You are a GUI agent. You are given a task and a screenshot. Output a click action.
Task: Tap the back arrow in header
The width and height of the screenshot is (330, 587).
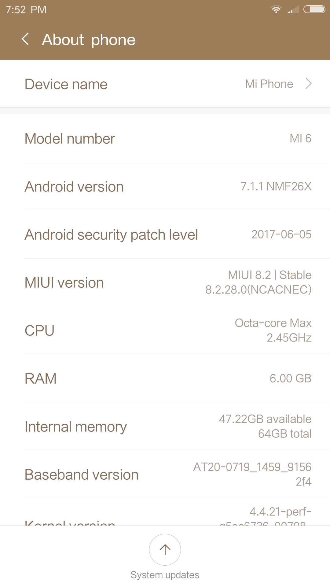(x=26, y=39)
